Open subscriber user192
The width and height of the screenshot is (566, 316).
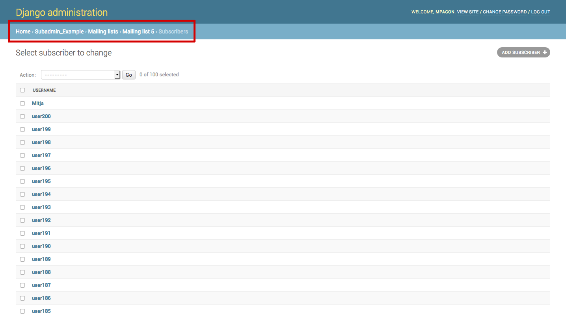pos(41,220)
